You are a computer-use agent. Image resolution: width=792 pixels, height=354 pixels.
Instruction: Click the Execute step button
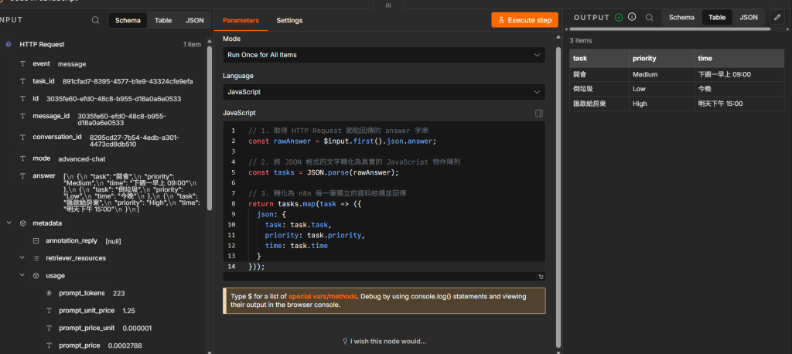pyautogui.click(x=525, y=20)
